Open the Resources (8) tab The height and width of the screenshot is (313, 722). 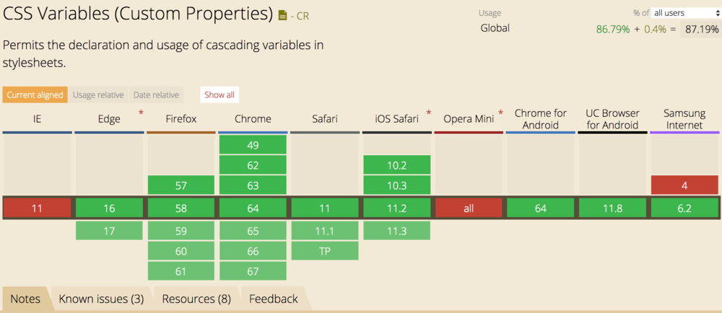[196, 299]
